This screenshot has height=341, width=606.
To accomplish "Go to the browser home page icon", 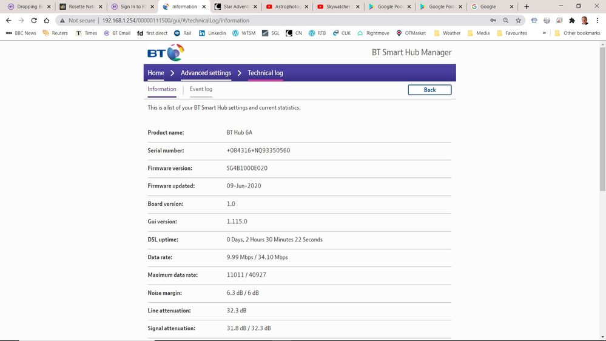I will [x=47, y=20].
